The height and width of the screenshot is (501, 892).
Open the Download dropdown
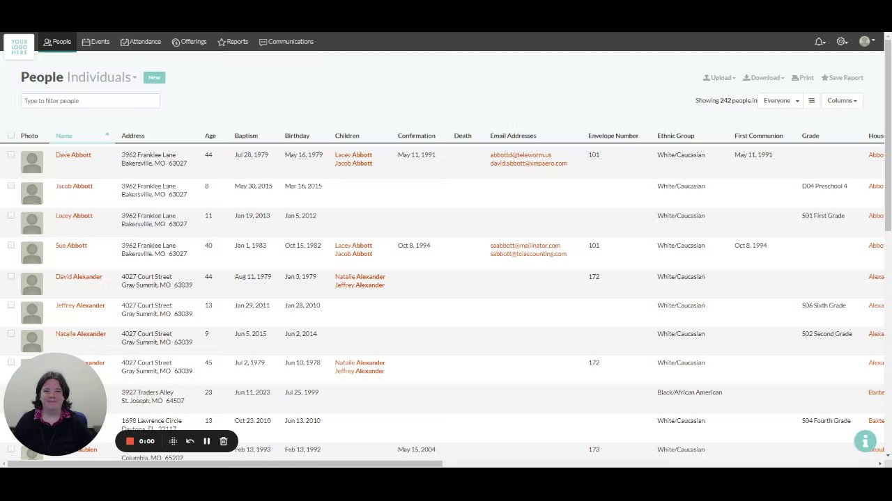(x=764, y=78)
